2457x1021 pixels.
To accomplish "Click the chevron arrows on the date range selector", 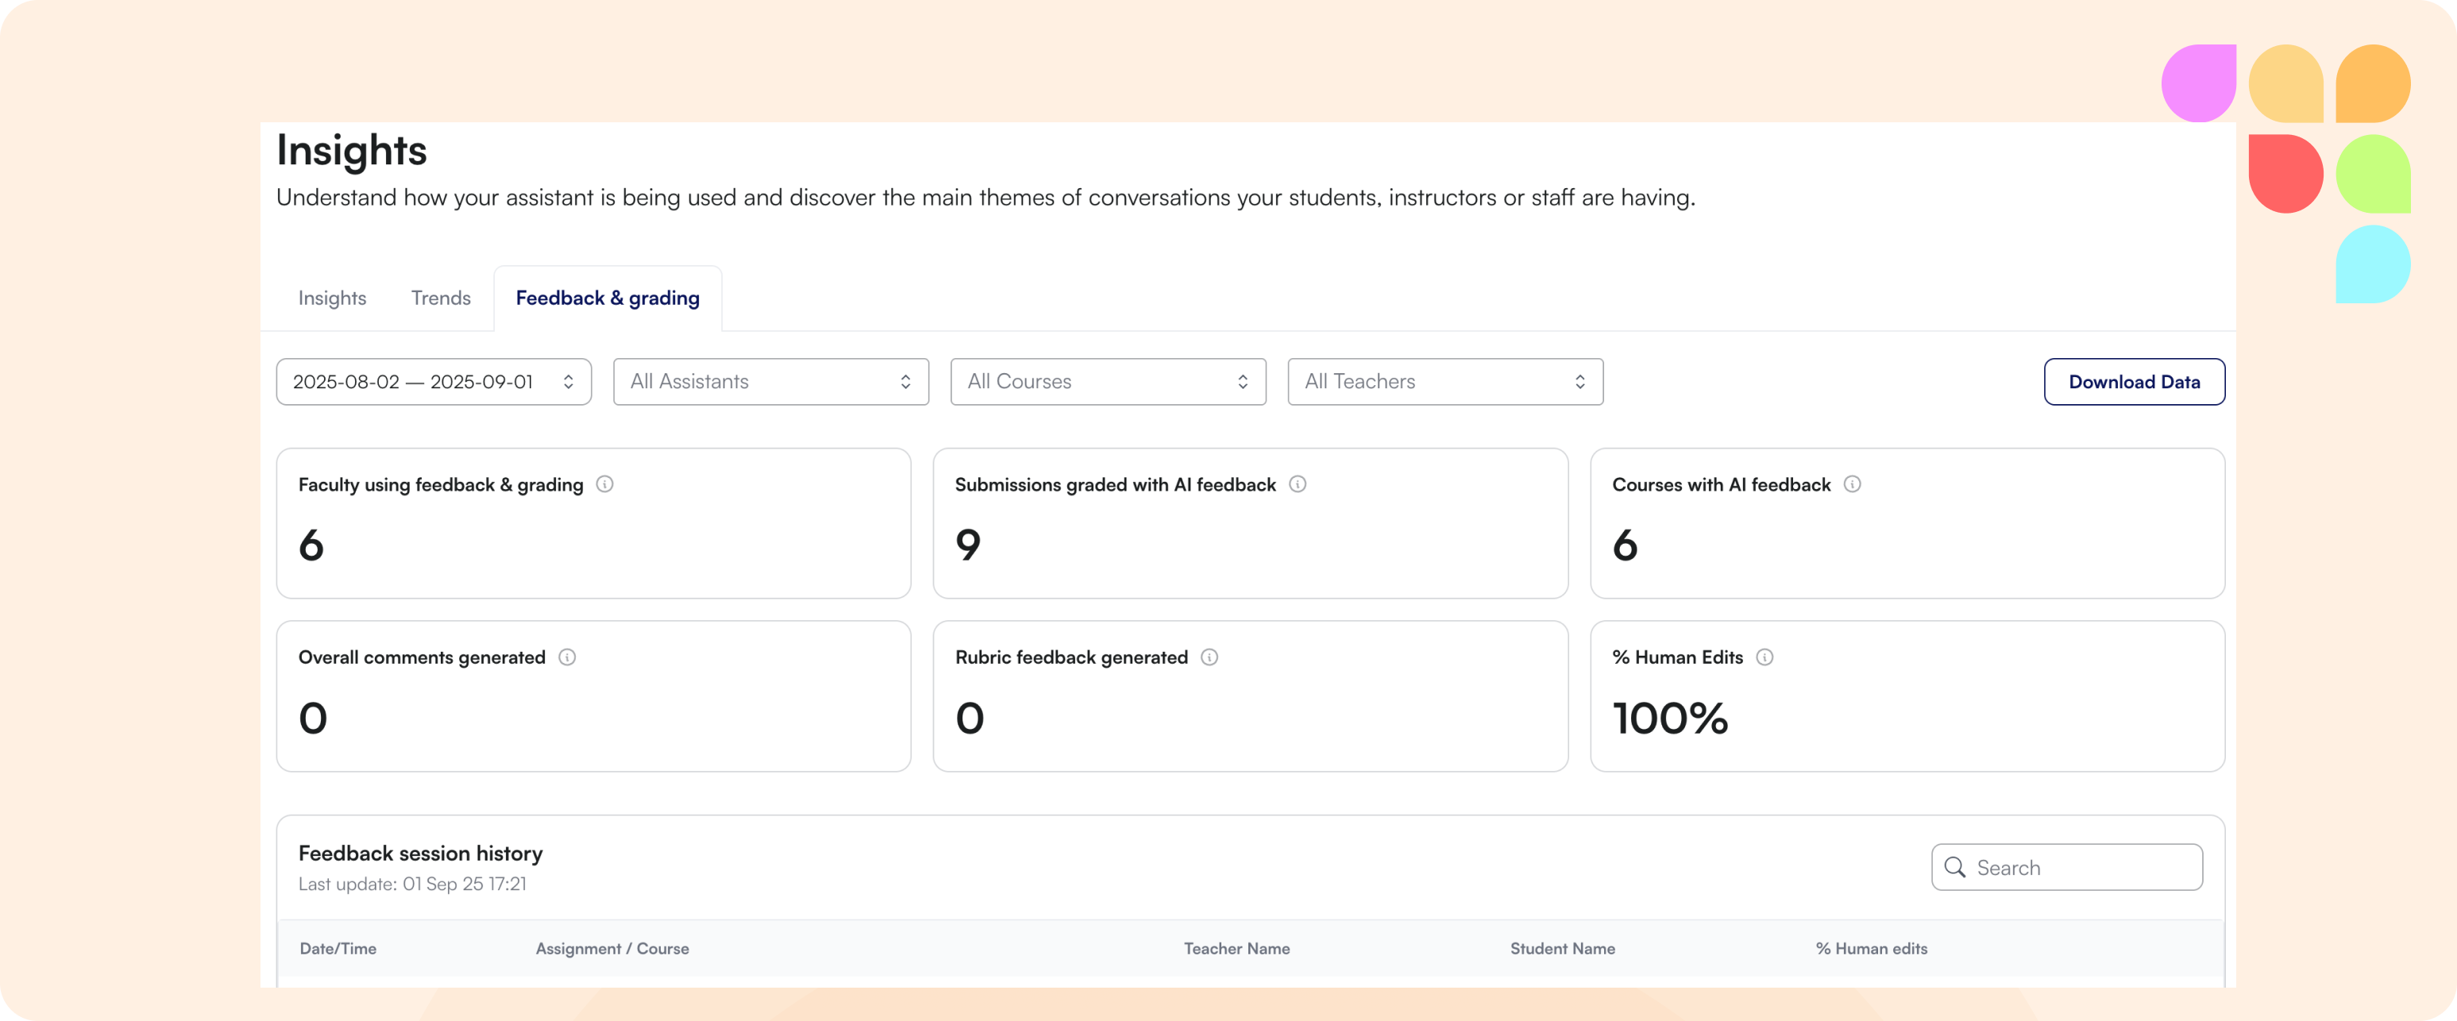I will point(569,382).
